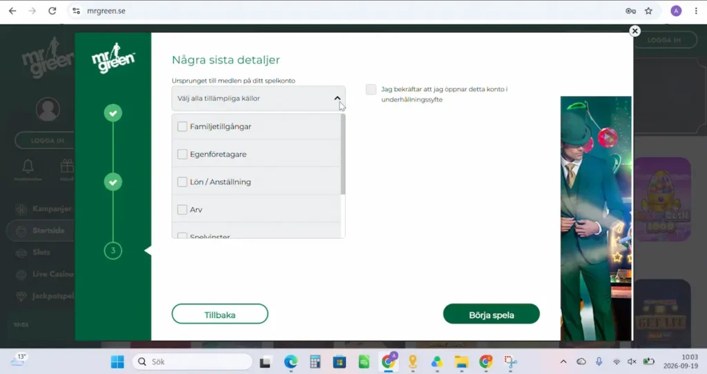Click browser forward arrow

coord(32,11)
